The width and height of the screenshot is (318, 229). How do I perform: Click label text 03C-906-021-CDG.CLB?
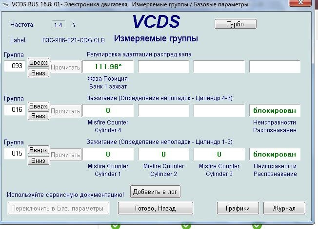click(x=74, y=40)
